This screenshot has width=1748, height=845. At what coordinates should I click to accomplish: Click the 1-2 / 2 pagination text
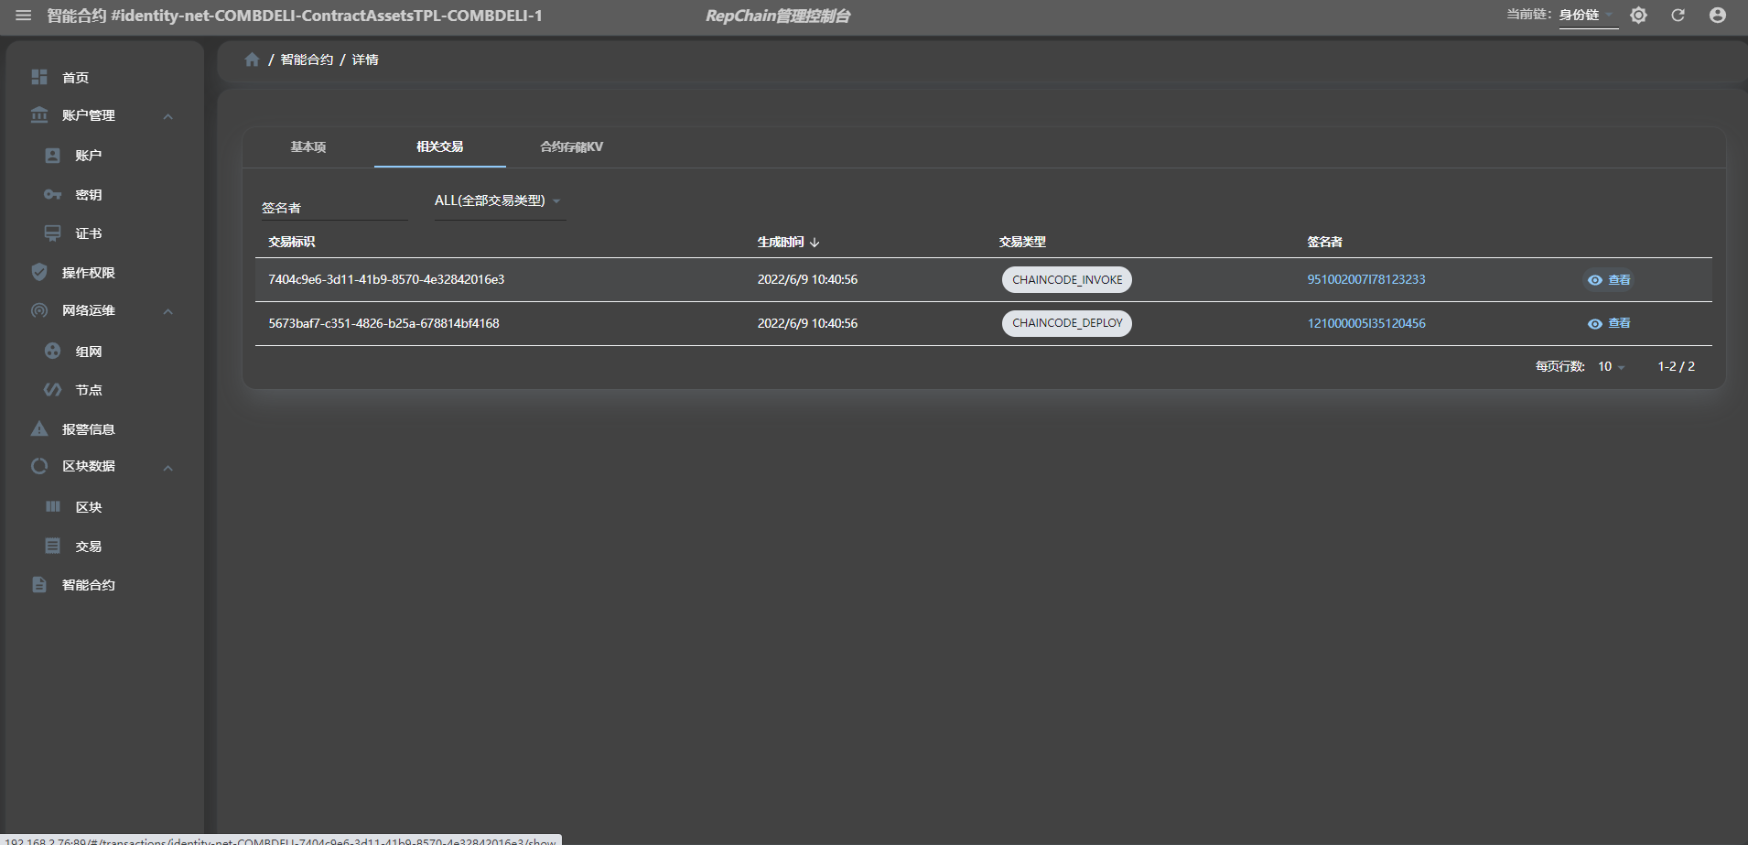(1676, 366)
